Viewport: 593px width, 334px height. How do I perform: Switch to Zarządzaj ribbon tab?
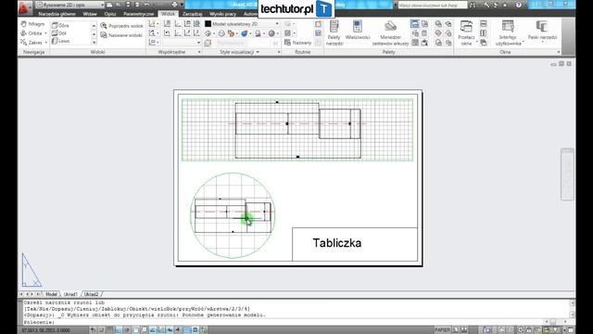click(x=192, y=14)
